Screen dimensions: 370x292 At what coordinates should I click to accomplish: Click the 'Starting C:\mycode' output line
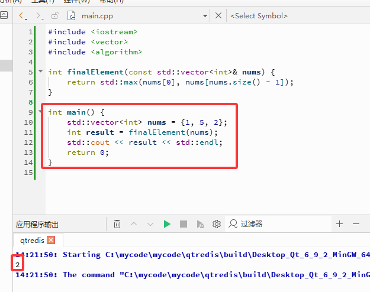point(192,255)
